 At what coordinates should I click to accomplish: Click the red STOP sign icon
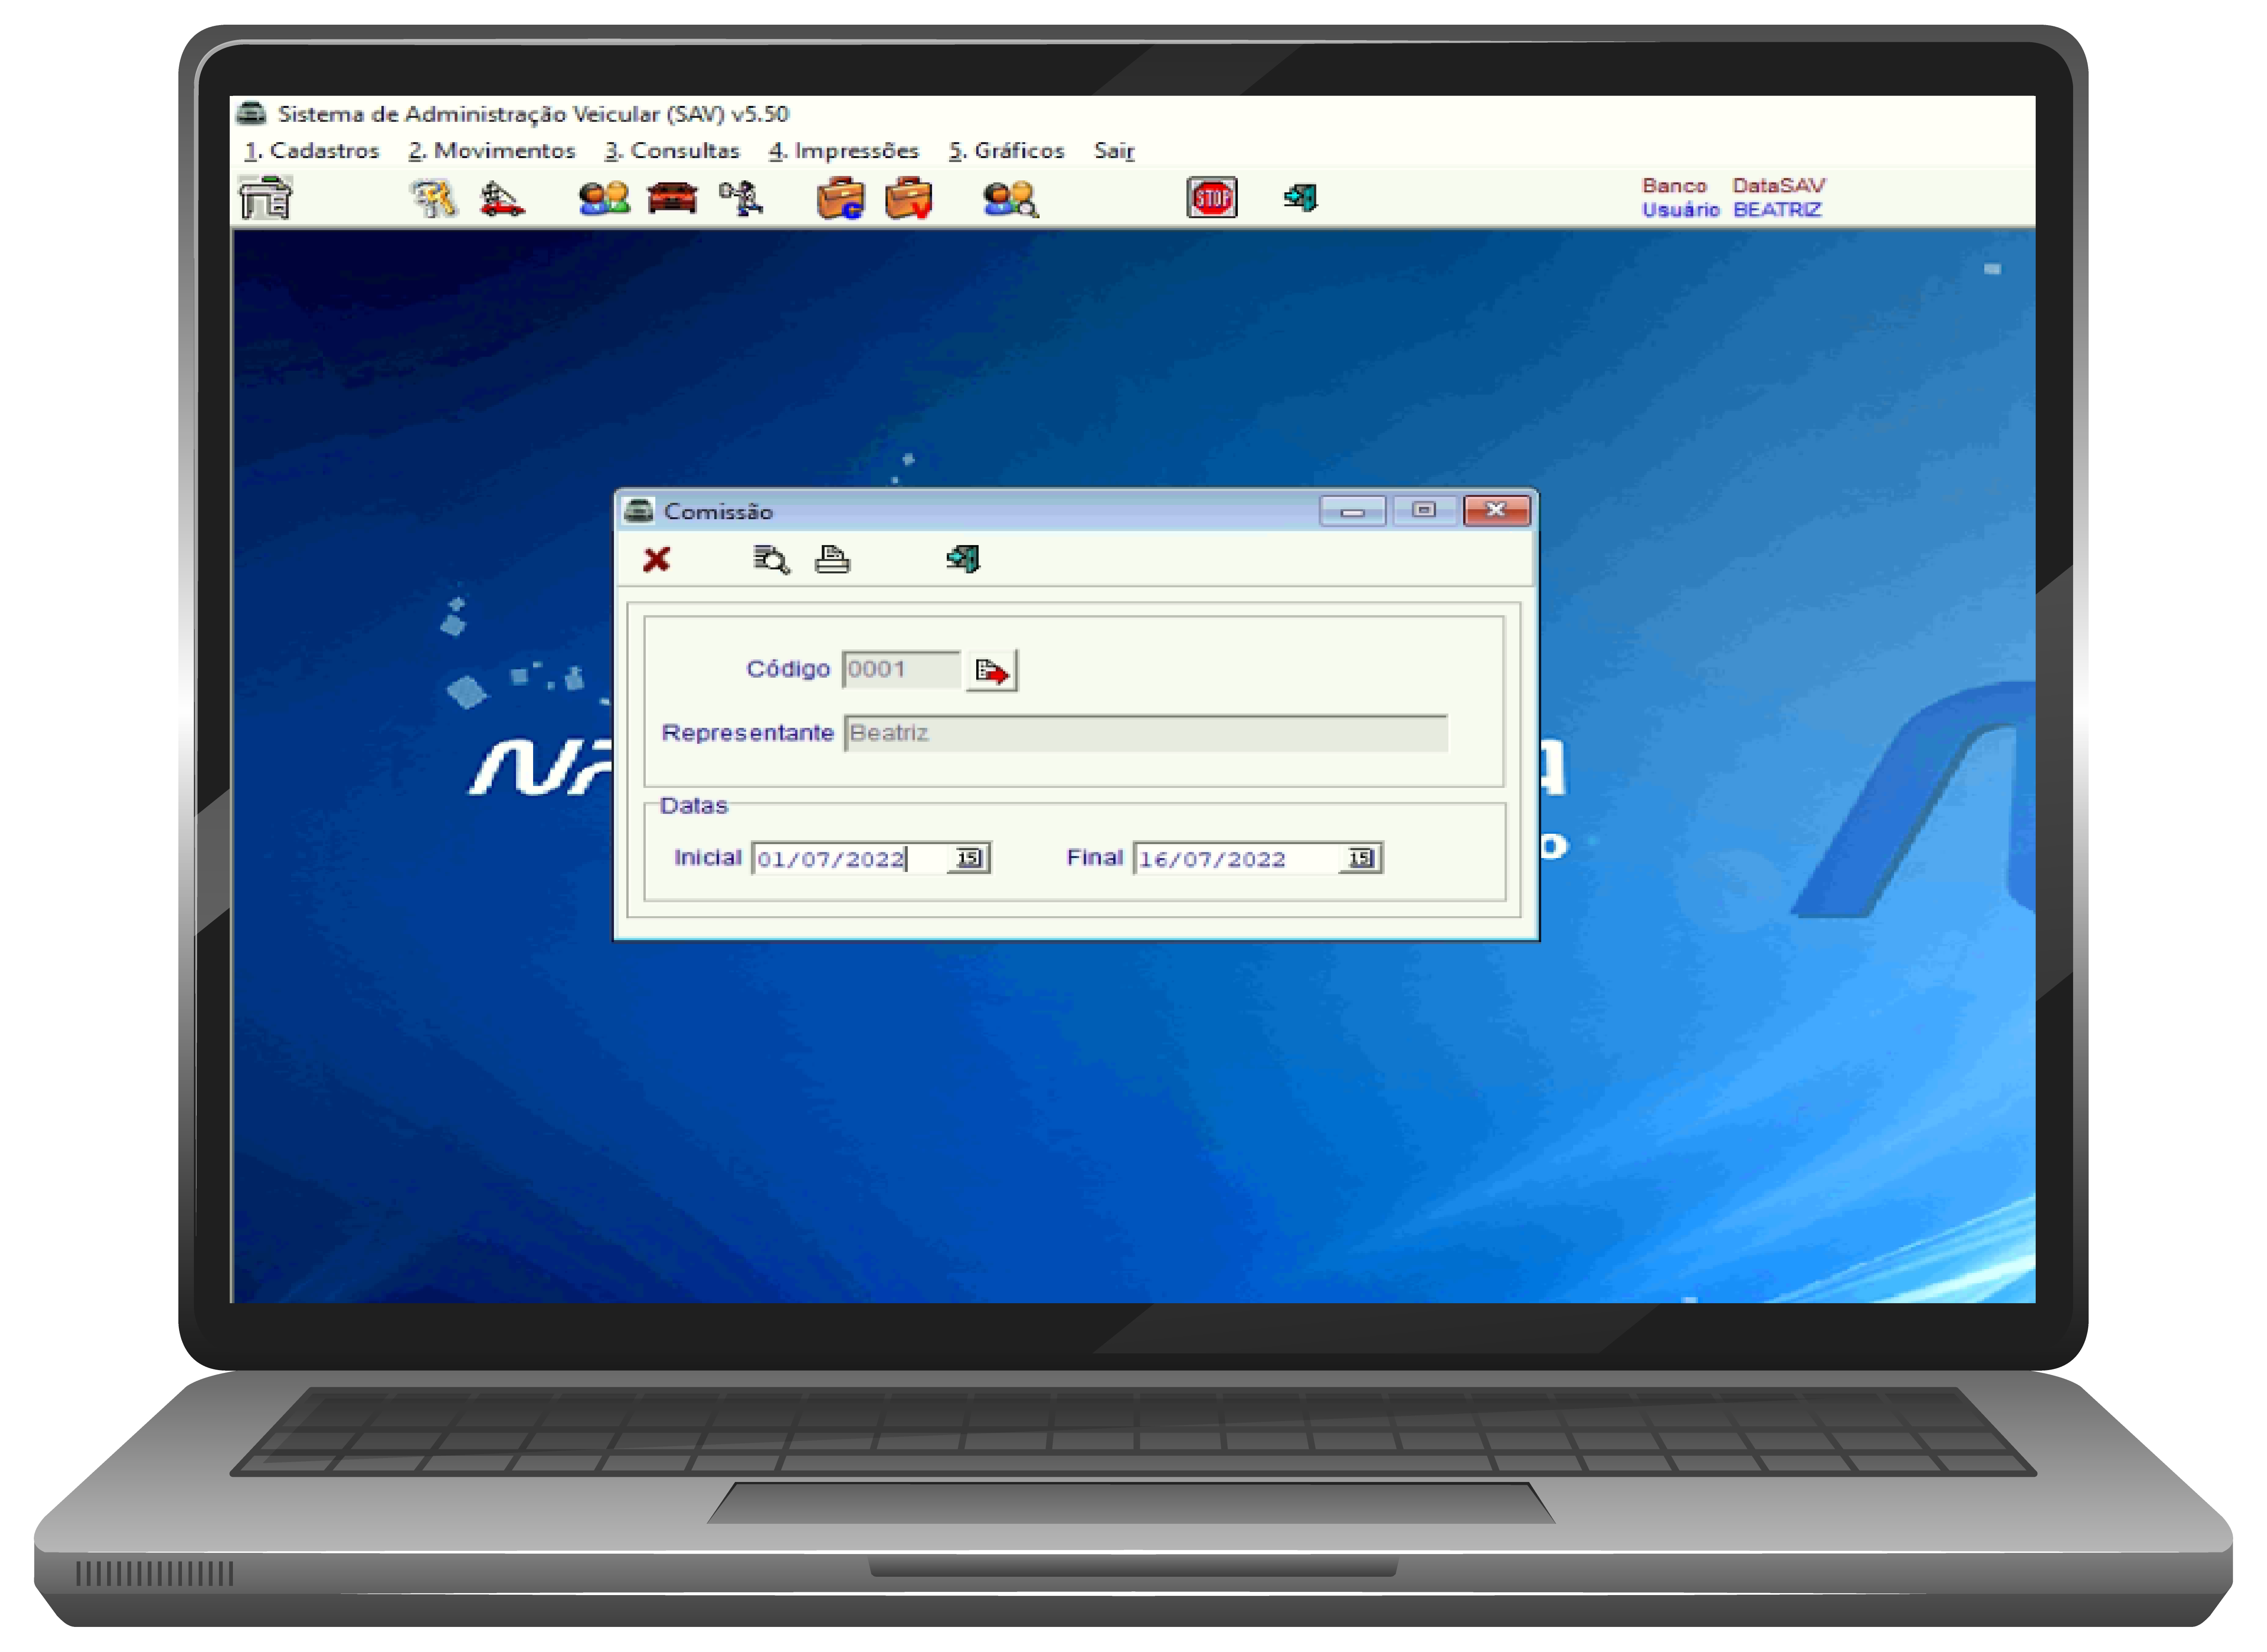[1212, 198]
